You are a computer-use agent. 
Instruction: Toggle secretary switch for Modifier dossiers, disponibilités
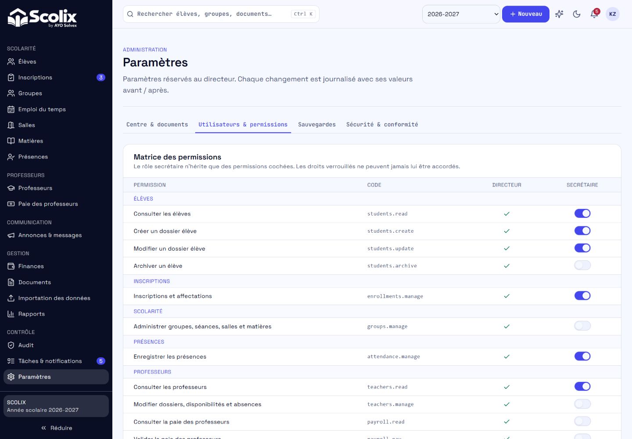tap(582, 404)
